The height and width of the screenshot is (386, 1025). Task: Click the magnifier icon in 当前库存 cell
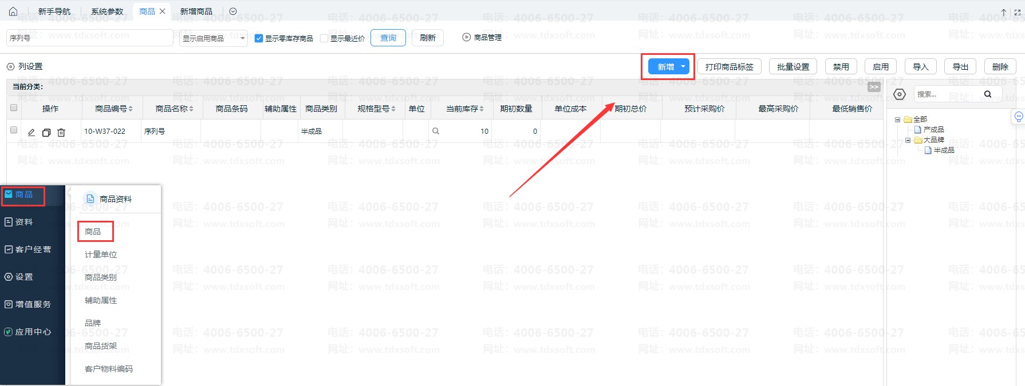[x=436, y=131]
